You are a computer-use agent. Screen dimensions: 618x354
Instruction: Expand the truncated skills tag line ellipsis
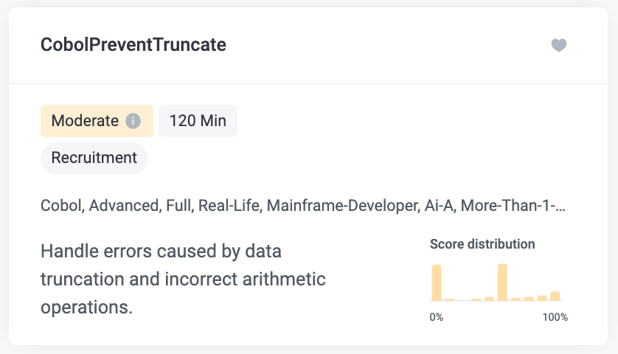point(561,206)
